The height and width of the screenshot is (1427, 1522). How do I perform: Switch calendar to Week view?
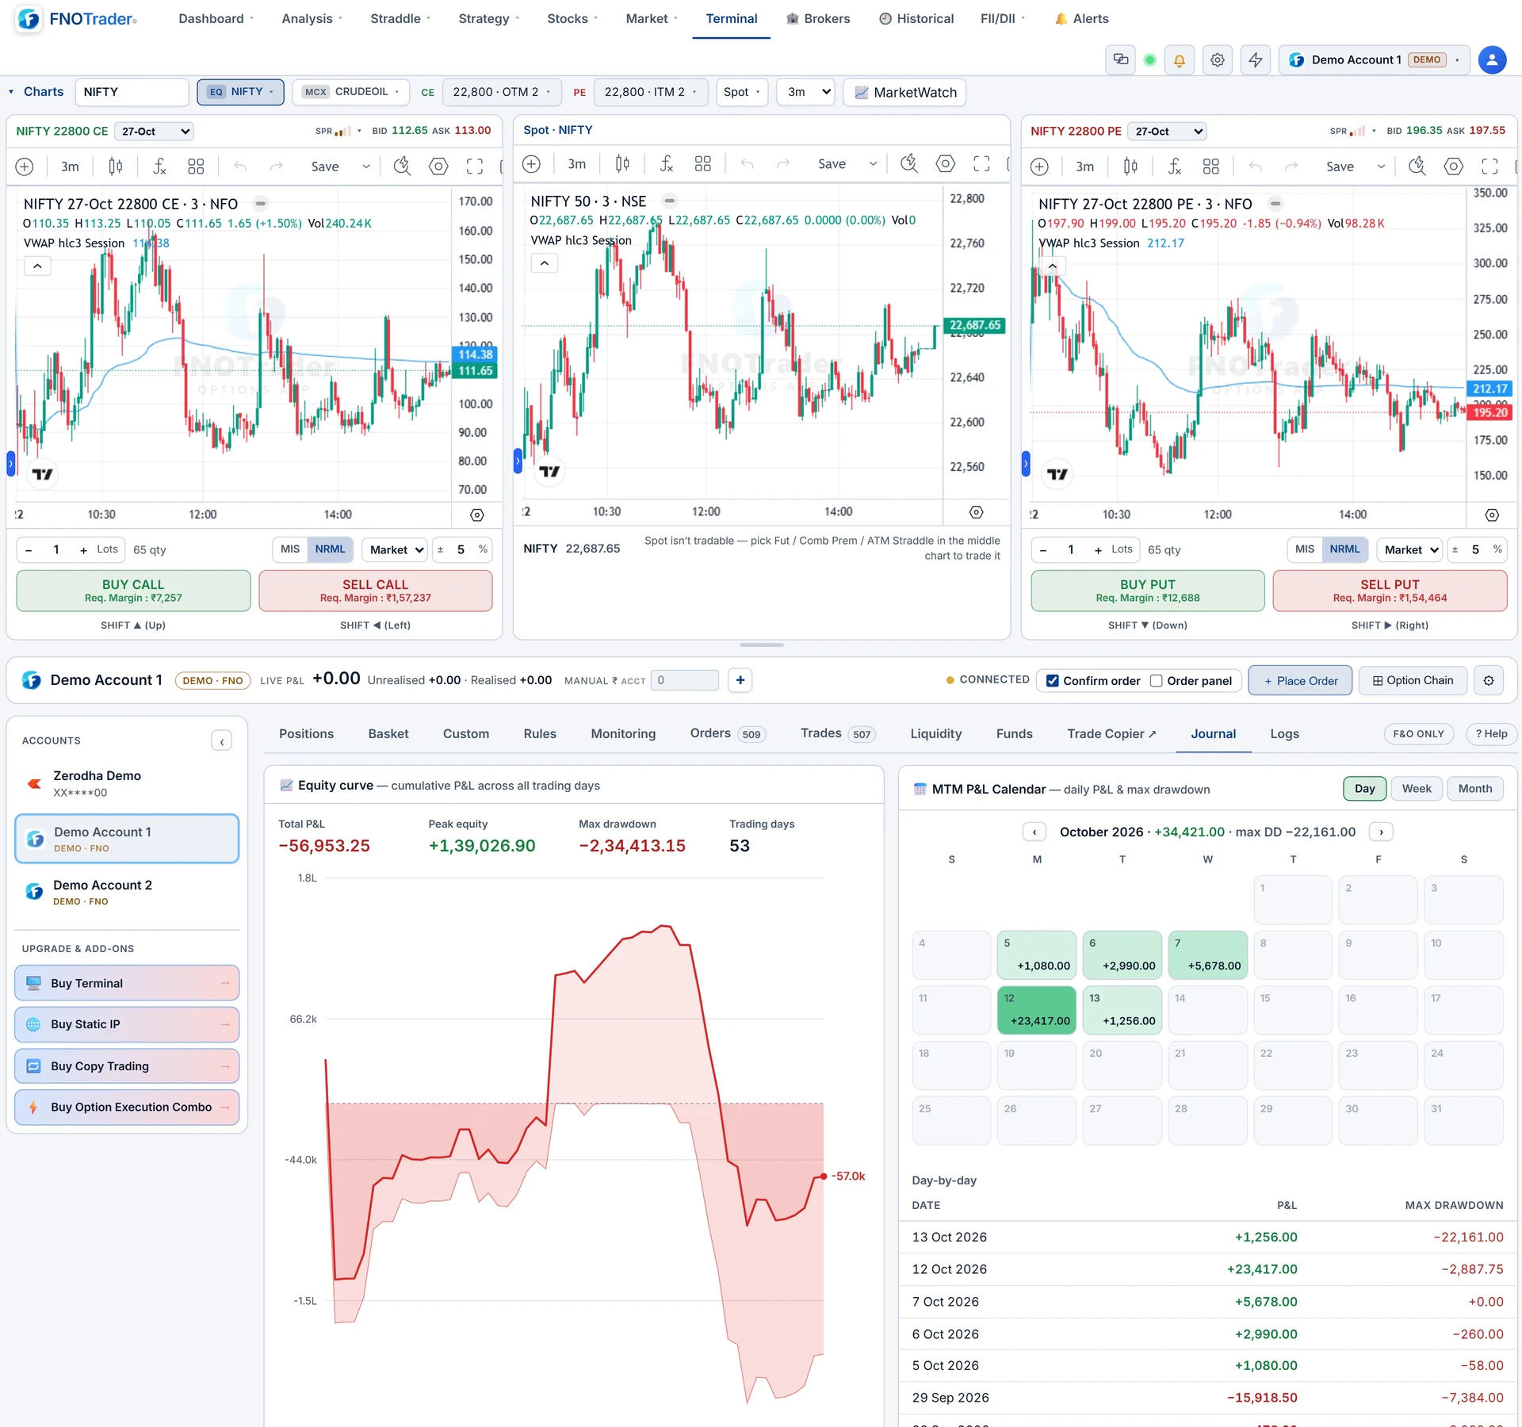coord(1416,789)
